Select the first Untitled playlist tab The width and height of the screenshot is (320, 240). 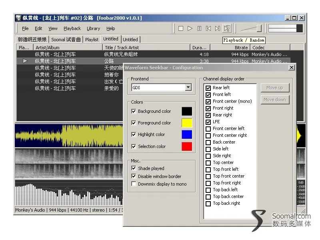point(111,39)
